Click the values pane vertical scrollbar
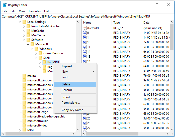The height and width of the screenshot is (137, 175). [x=171, y=75]
